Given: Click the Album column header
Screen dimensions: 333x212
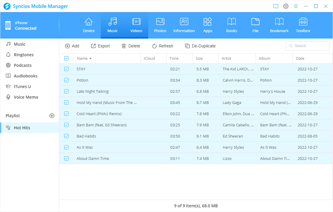Looking at the screenshot, I should [x=274, y=58].
